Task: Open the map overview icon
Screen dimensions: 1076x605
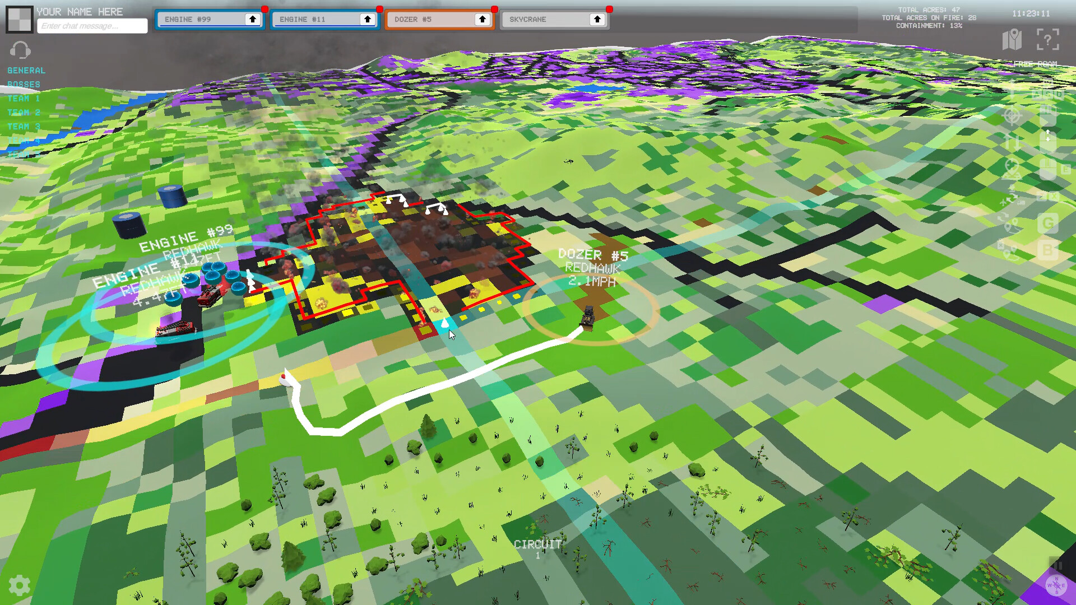Action: coord(1012,40)
